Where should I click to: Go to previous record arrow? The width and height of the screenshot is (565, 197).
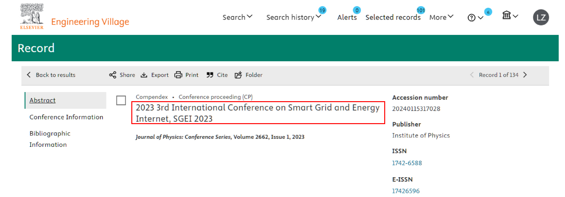472,75
